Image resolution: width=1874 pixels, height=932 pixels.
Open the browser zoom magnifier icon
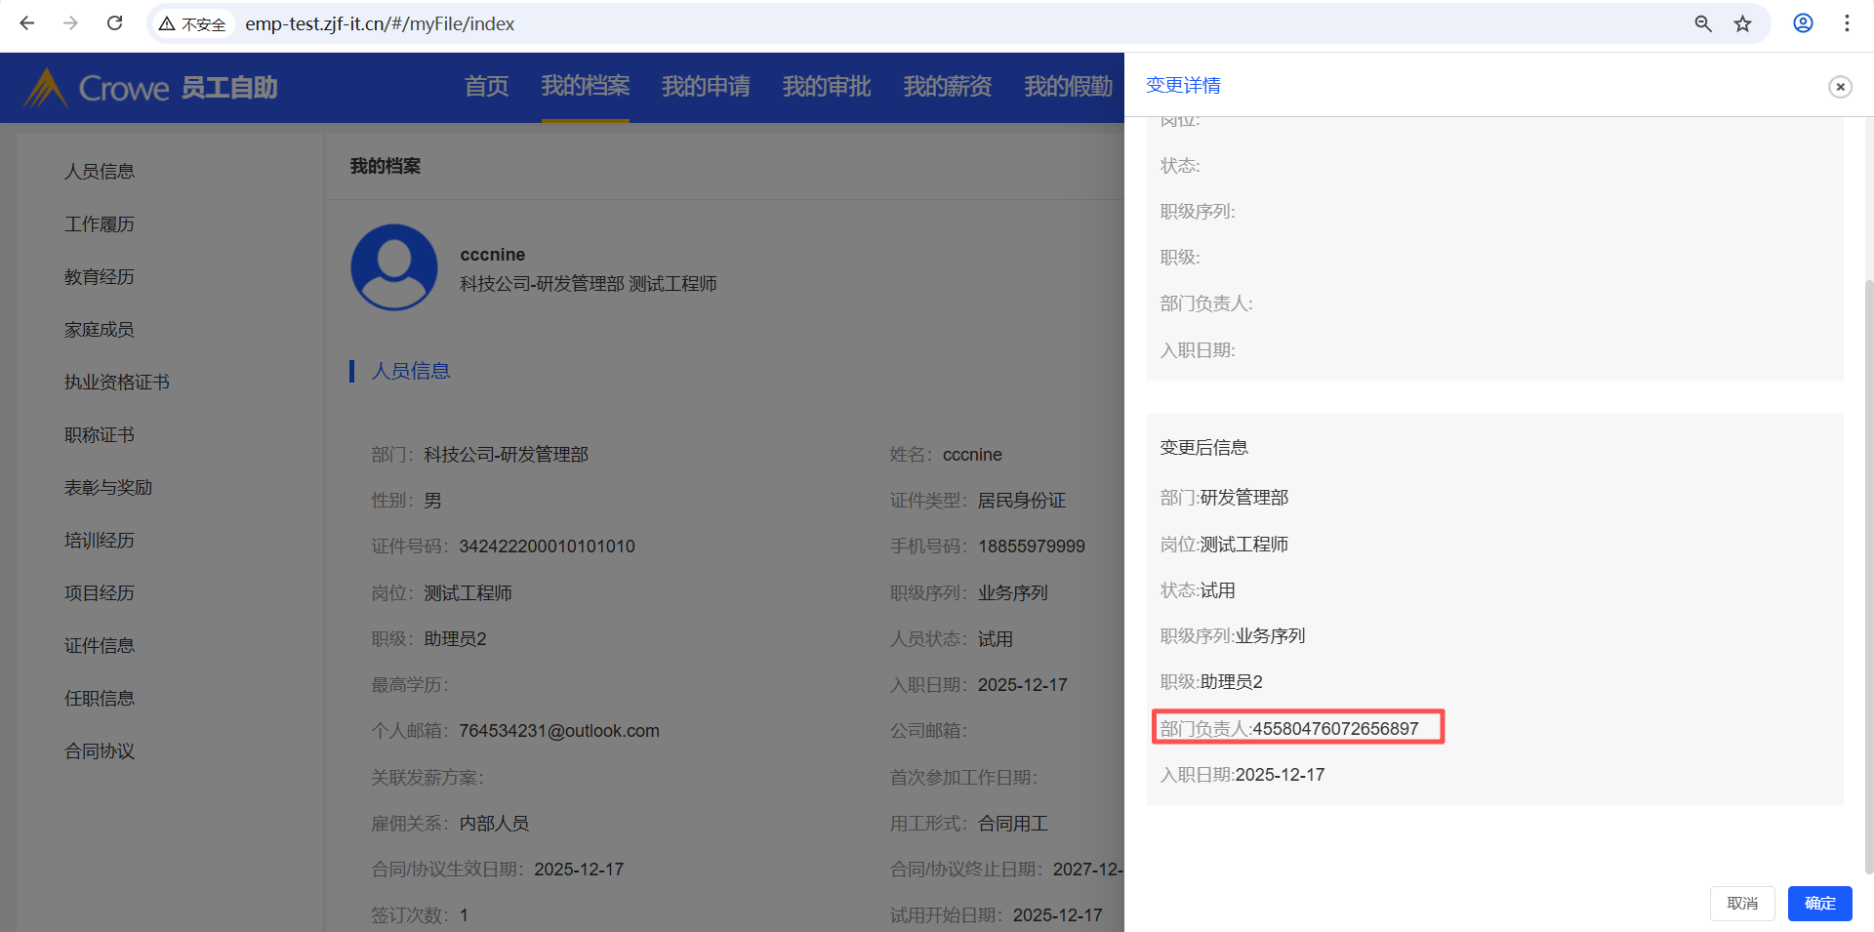[1702, 23]
